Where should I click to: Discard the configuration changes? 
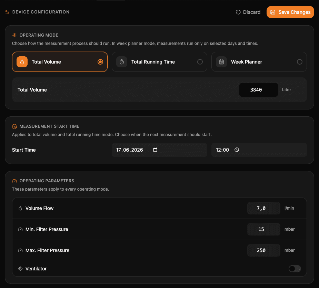tap(248, 12)
